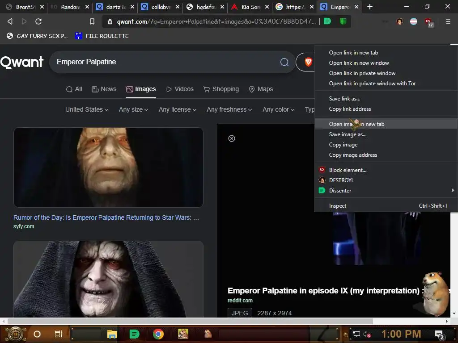The image size is (458, 343).
Task: Open the browser hamburger menu
Action: coord(448,21)
